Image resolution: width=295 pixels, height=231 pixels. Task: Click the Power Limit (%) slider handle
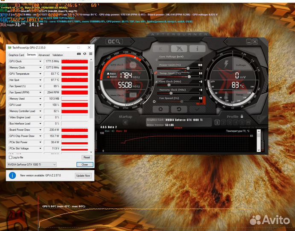[188, 68]
